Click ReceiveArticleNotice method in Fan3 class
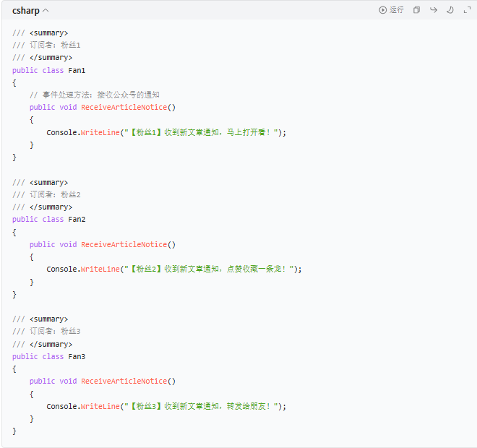This screenshot has width=477, height=448. coord(124,381)
